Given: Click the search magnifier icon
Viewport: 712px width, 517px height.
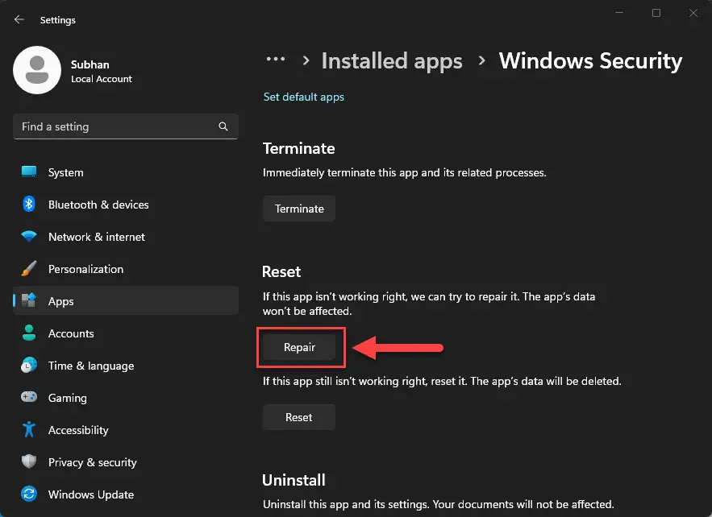Looking at the screenshot, I should (x=223, y=126).
